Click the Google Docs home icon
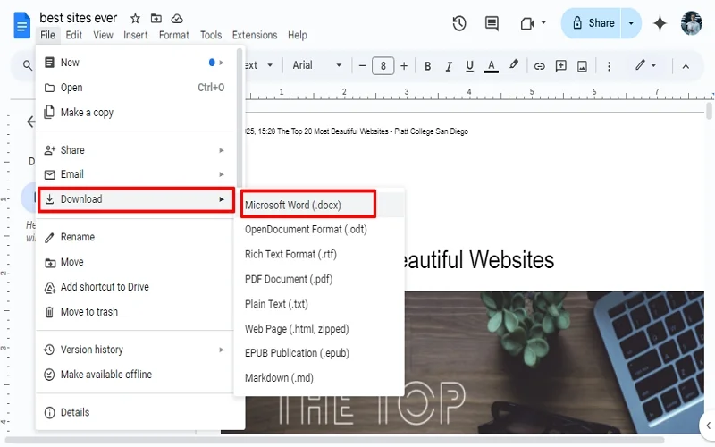Viewport: 715px width, 447px height. (21, 26)
